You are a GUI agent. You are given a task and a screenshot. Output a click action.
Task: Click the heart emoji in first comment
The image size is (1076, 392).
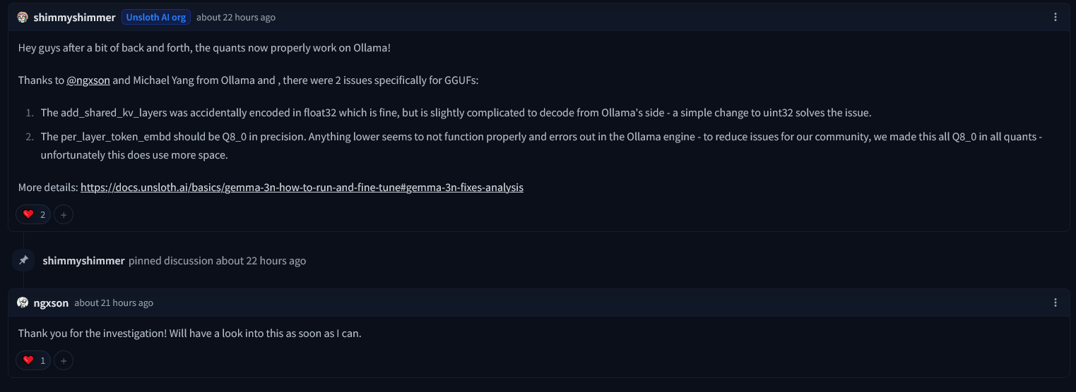coord(28,214)
